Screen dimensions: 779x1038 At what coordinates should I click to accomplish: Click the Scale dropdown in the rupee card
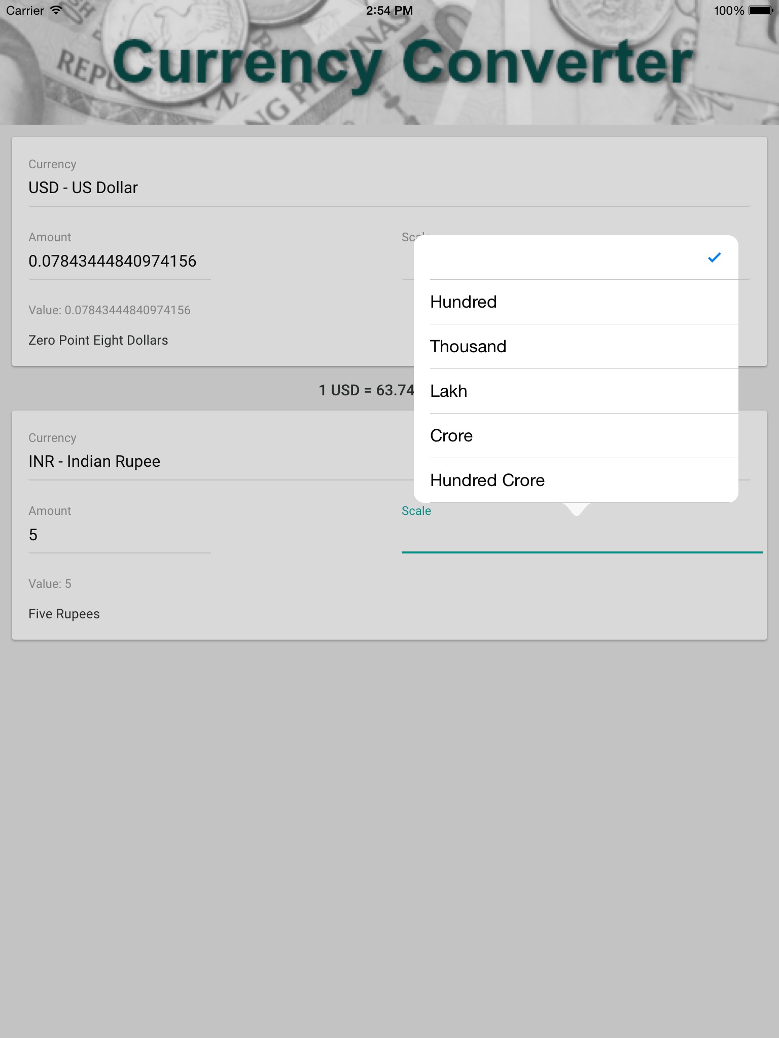click(x=581, y=535)
